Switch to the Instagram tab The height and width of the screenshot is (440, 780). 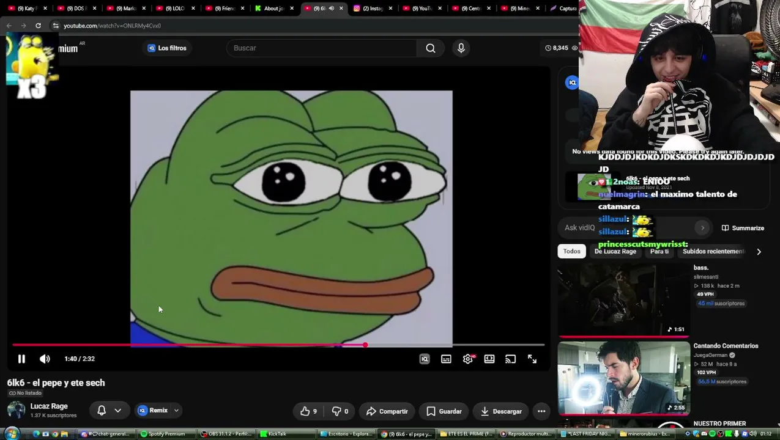tap(373, 9)
